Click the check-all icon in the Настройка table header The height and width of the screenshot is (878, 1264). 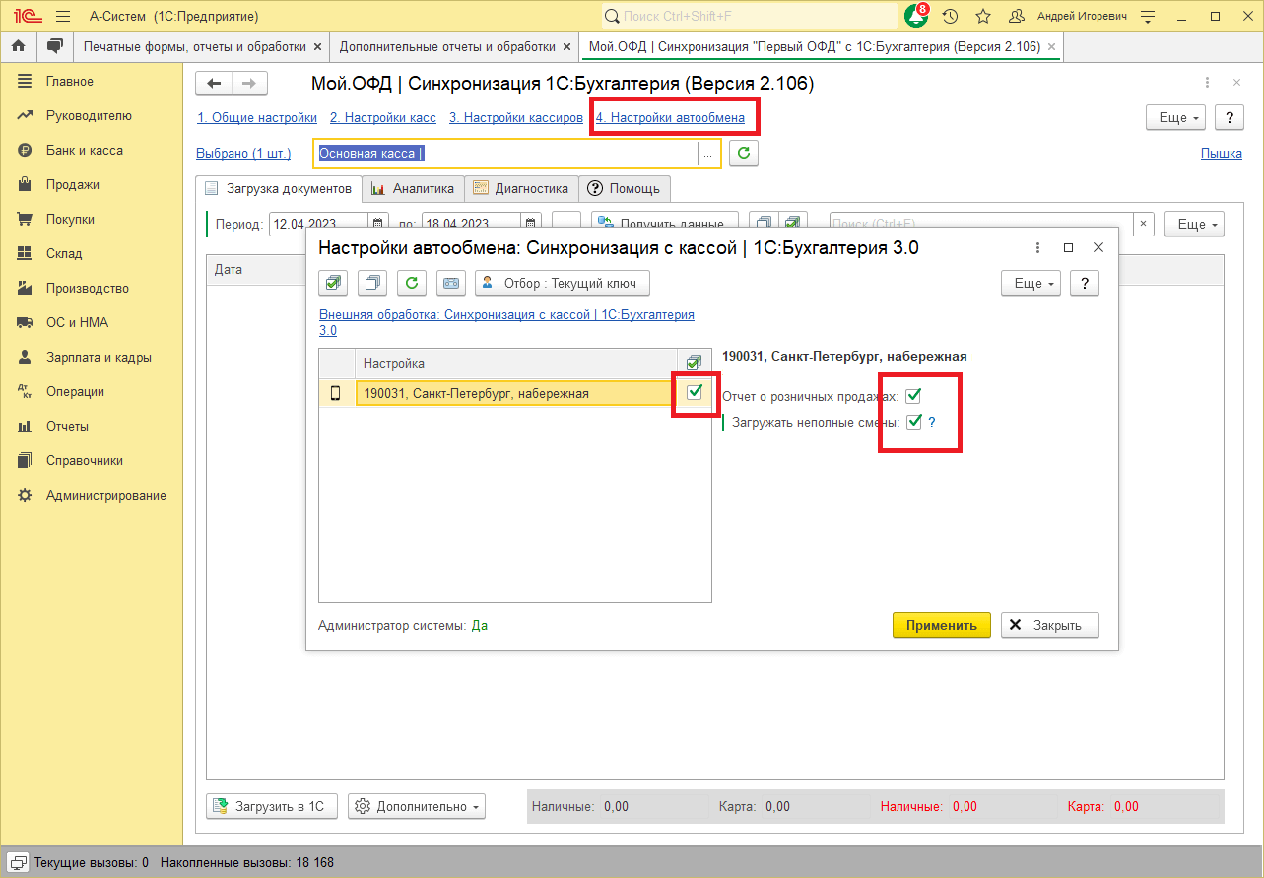[x=694, y=363]
